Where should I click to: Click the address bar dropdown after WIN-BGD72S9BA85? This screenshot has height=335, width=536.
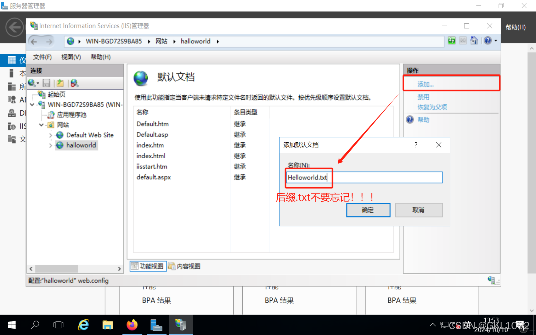coord(149,41)
